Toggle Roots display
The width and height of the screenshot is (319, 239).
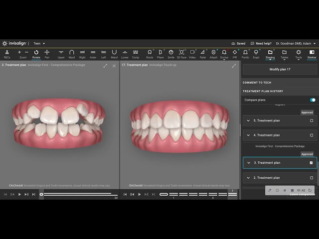click(150, 54)
